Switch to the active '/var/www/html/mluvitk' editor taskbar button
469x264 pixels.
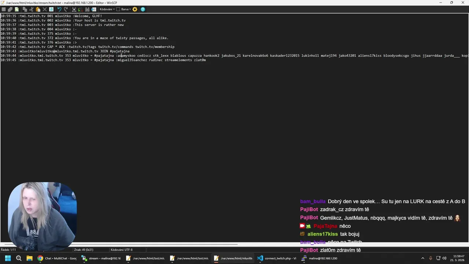[x=233, y=258]
